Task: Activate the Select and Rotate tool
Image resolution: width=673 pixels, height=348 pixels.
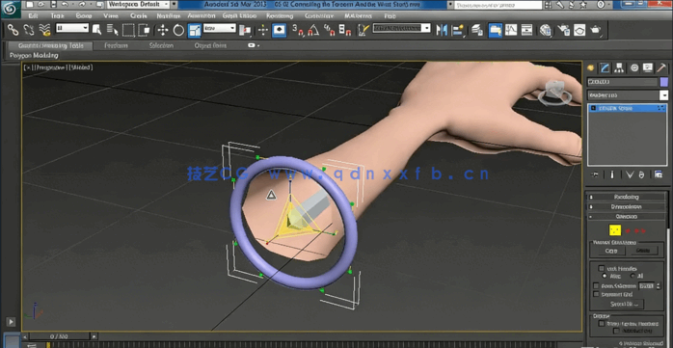Action: [x=178, y=30]
